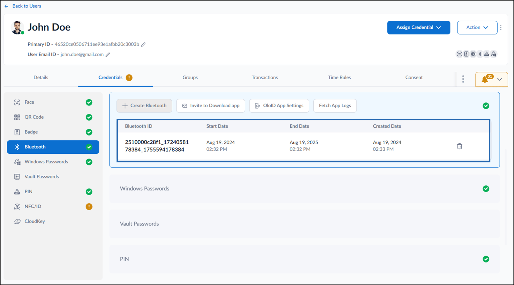Edit the Primary ID with pencil icon
Image resolution: width=514 pixels, height=285 pixels.
(143, 44)
